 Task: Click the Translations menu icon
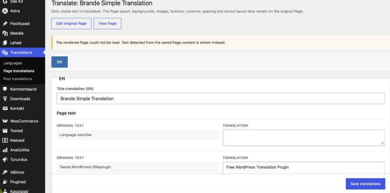point(5,53)
